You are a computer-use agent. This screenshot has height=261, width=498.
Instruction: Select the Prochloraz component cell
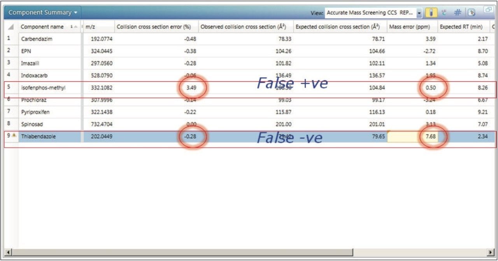[x=34, y=100]
